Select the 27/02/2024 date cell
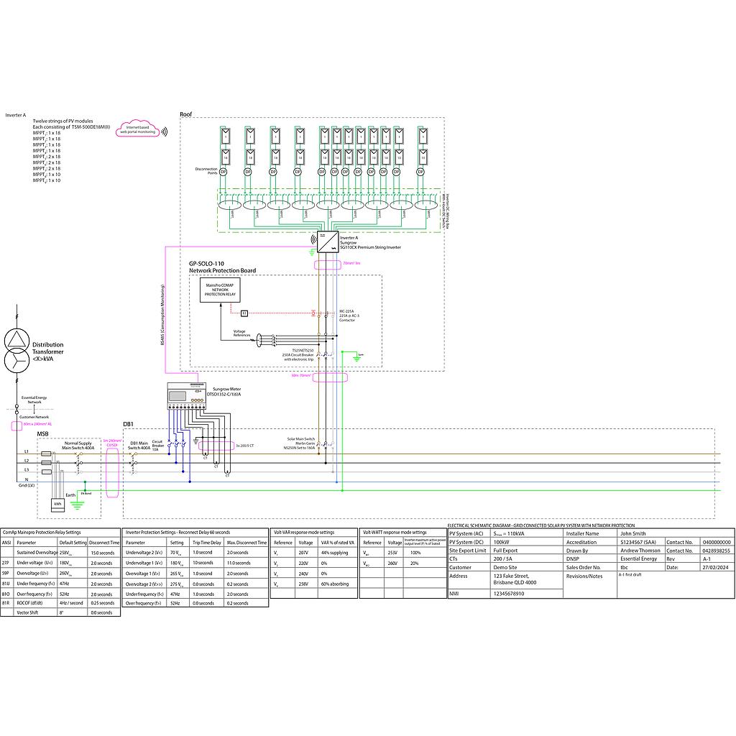The height and width of the screenshot is (736, 736). [x=717, y=567]
